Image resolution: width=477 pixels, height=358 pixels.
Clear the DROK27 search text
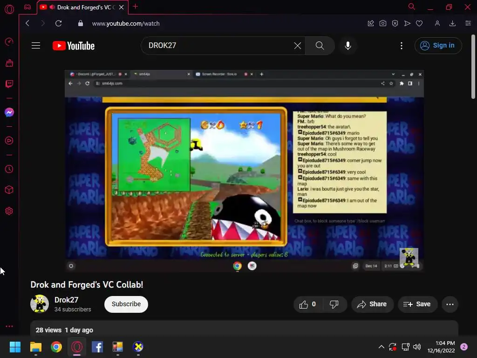click(298, 46)
